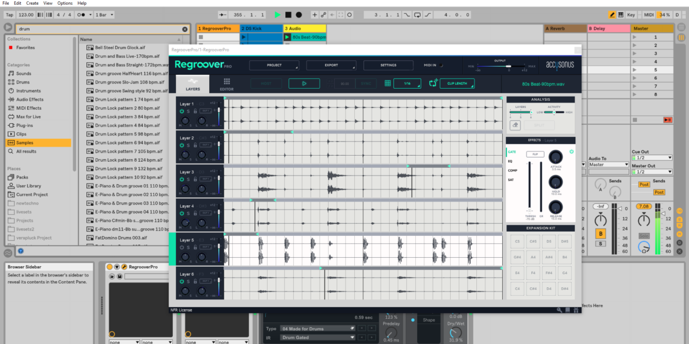The width and height of the screenshot is (689, 344).
Task: Click the transport Record button
Action: pyautogui.click(x=299, y=14)
